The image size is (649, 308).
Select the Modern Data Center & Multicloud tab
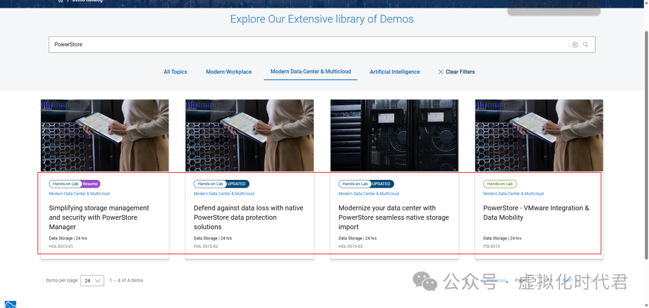(311, 72)
